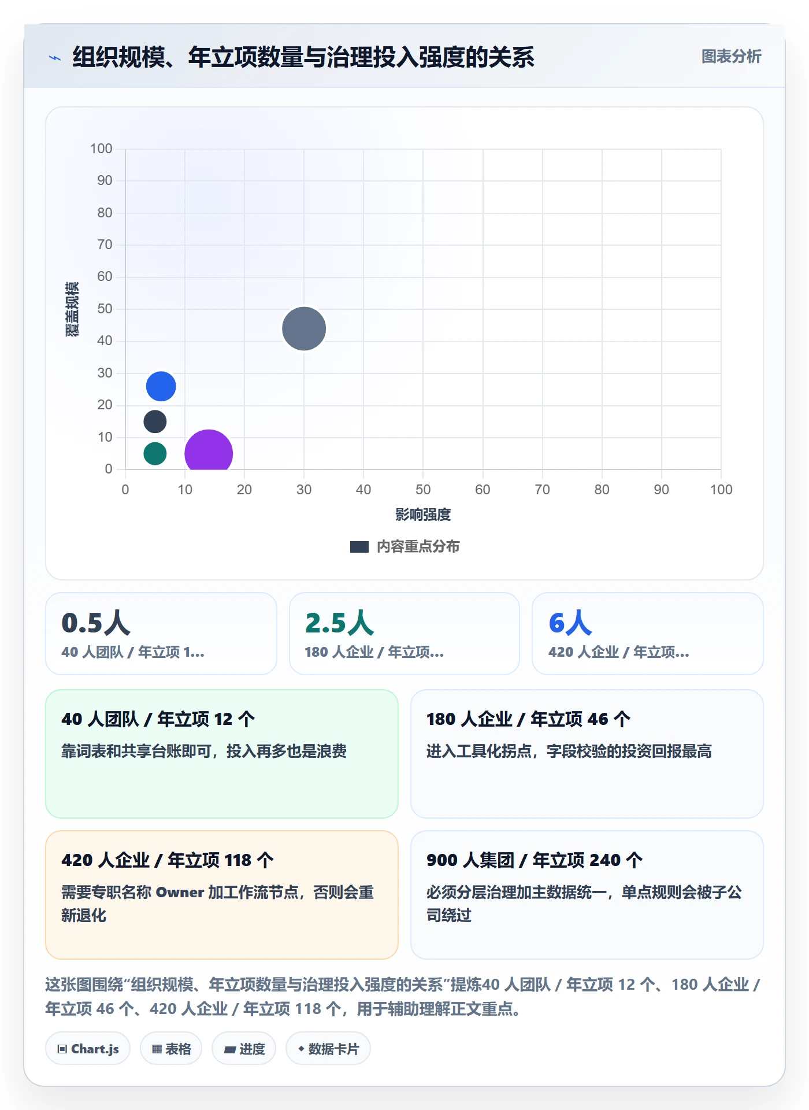Click the lightning bolt icon in header

coord(55,57)
